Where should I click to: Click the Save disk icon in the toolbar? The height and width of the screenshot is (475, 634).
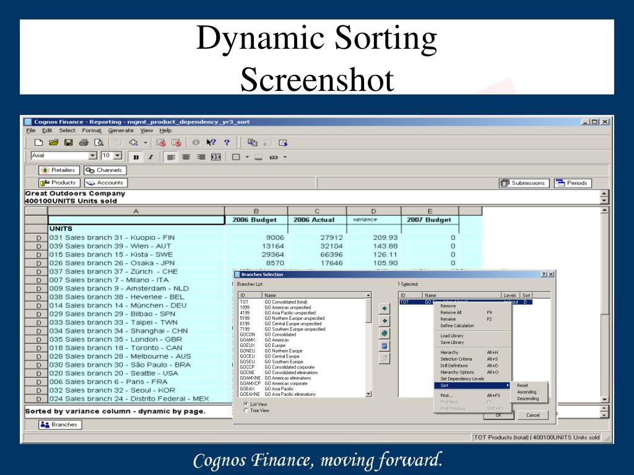68,142
